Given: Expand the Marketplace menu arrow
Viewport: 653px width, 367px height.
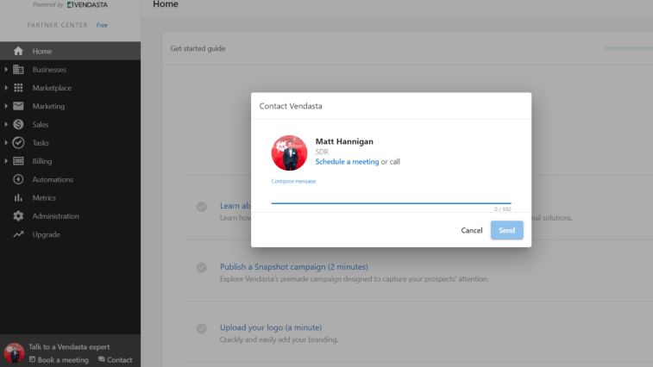Looking at the screenshot, I should [6, 88].
